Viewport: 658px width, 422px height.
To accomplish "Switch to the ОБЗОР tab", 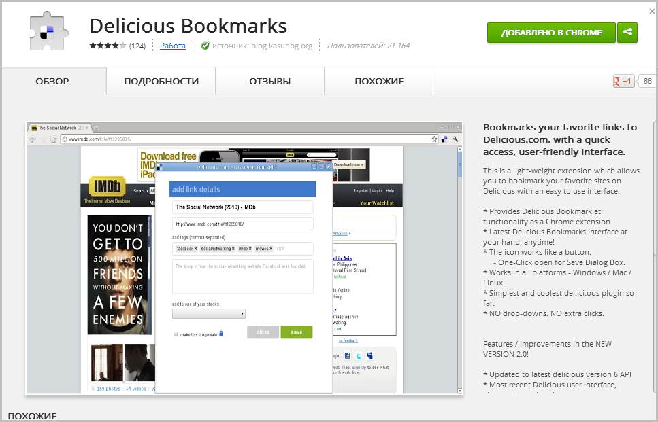I will coord(52,81).
